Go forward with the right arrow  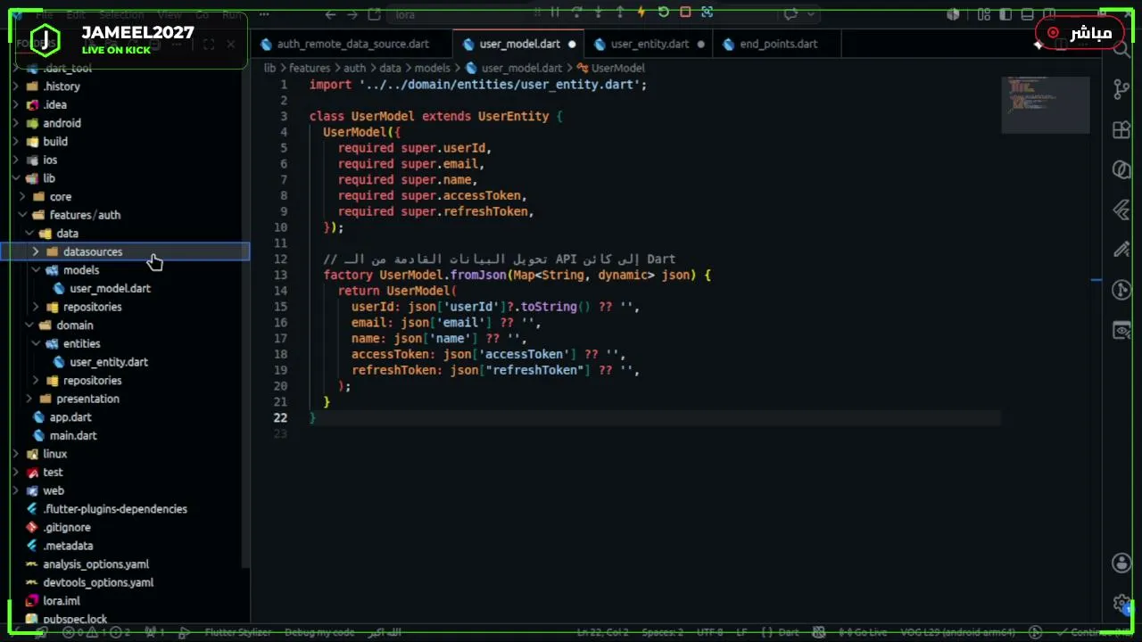[352, 14]
